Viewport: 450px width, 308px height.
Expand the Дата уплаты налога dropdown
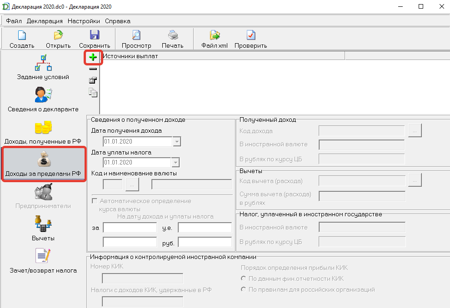tap(175, 162)
